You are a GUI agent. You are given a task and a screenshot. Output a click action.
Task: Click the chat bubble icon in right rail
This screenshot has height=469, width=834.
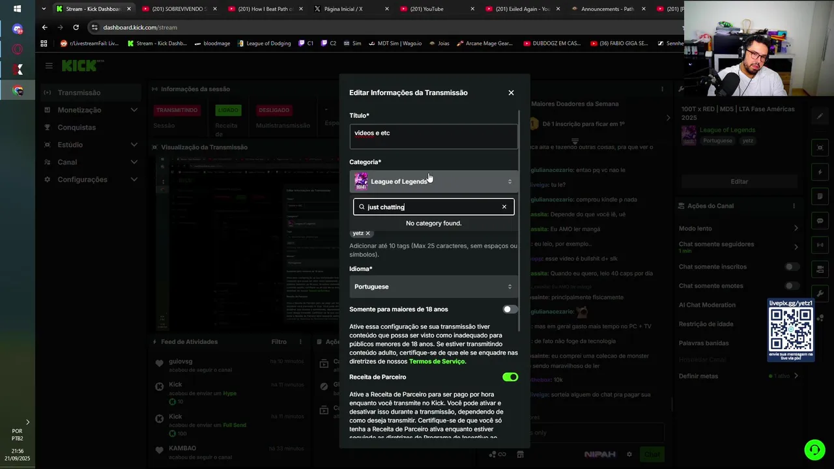(820, 221)
